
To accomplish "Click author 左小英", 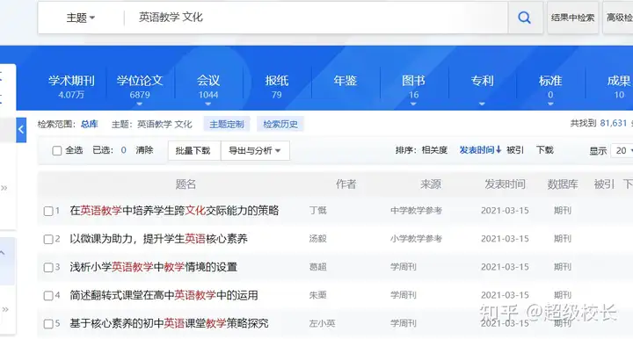I will (322, 323).
